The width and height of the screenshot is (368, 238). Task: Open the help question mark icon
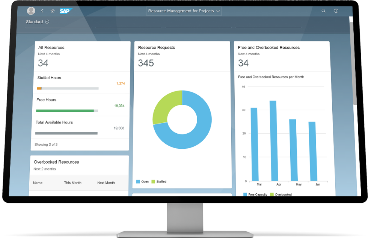click(x=336, y=11)
